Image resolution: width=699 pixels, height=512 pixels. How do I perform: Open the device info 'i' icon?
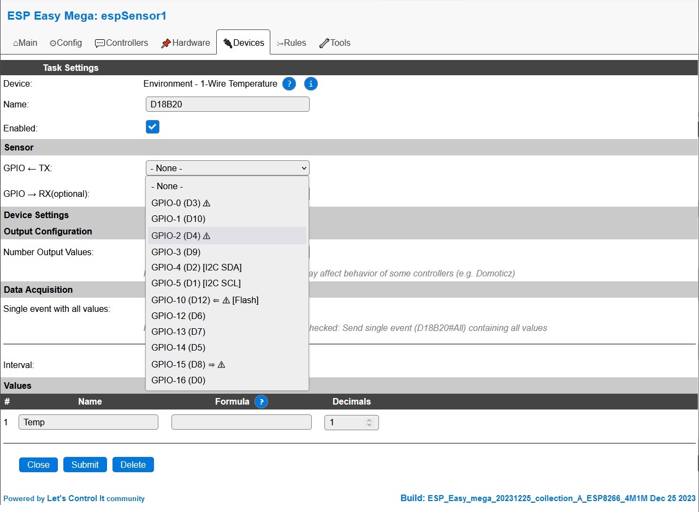311,84
